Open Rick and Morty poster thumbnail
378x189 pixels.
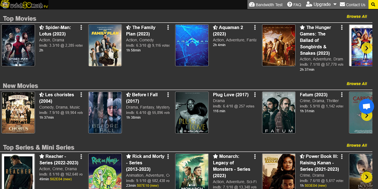click(105, 171)
